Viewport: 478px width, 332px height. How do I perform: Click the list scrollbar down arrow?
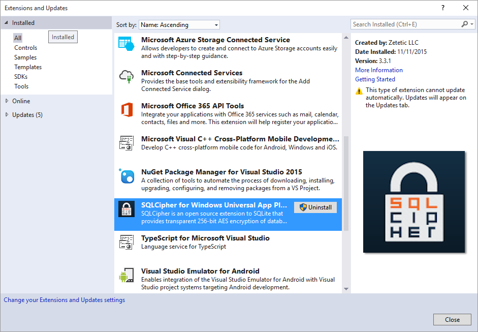(x=346, y=289)
